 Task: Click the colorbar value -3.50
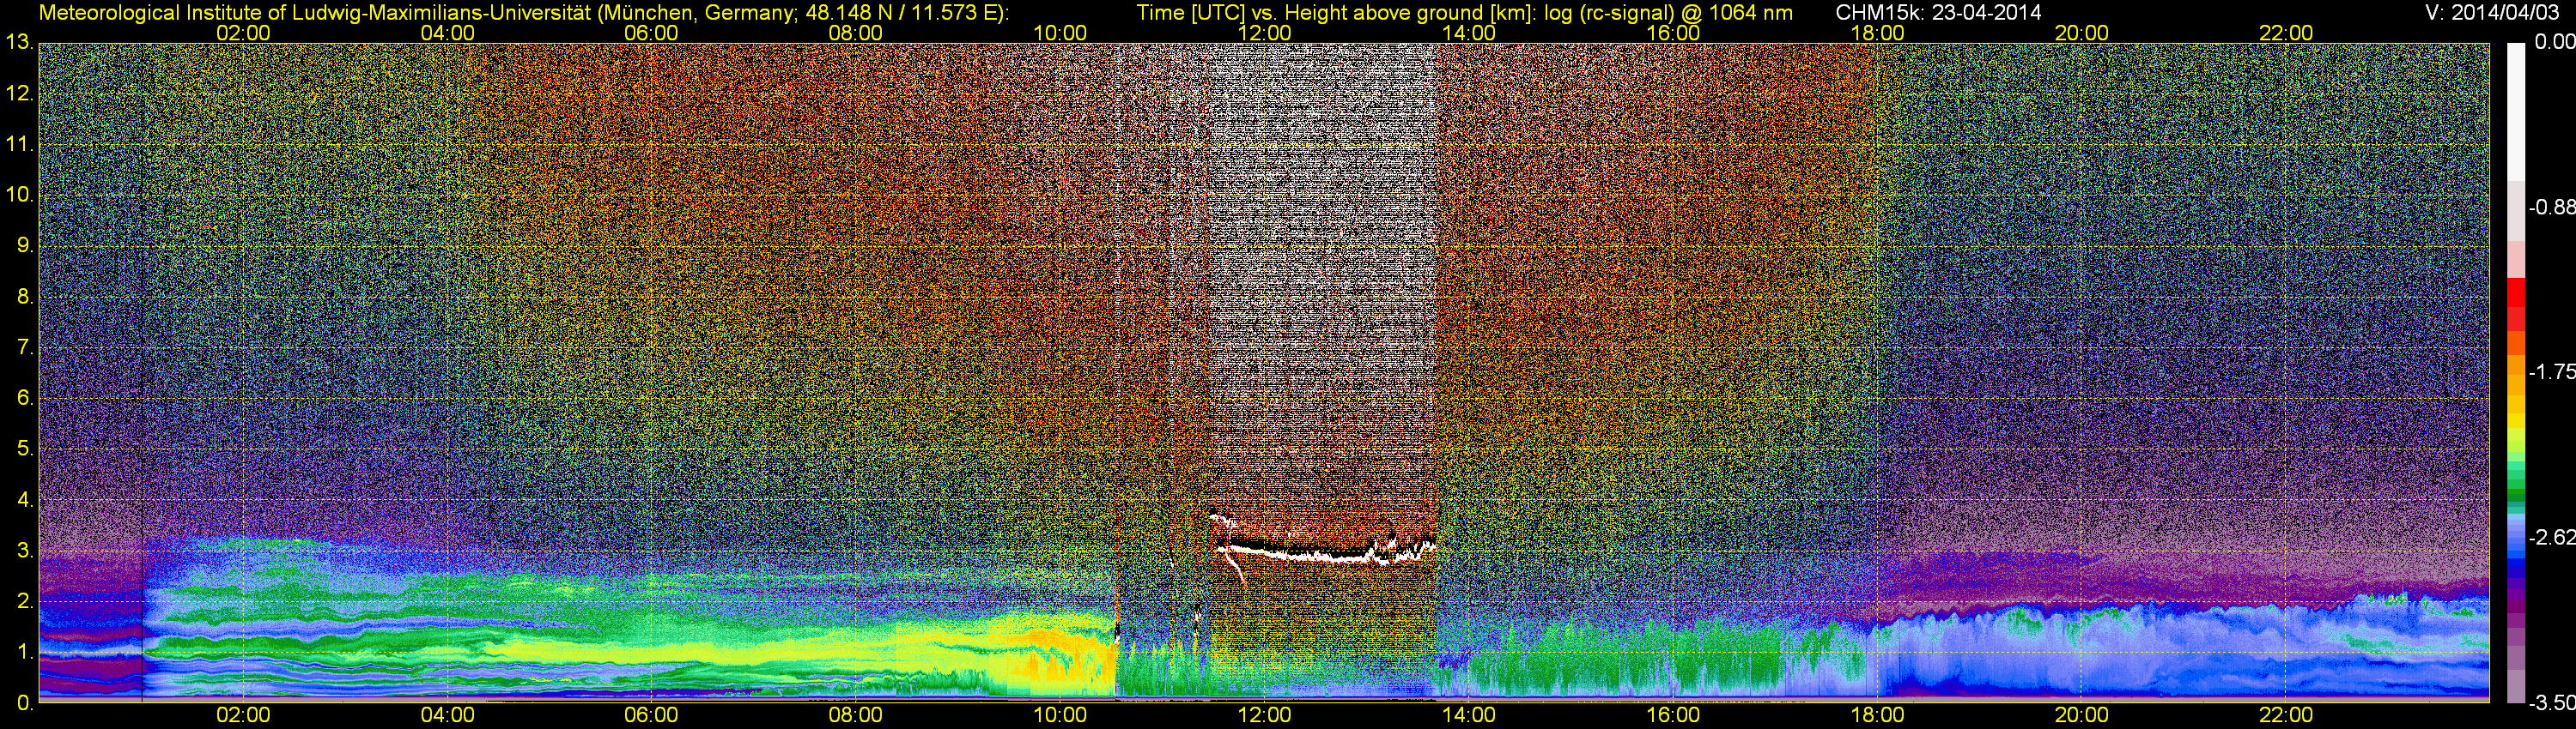(x=2551, y=703)
